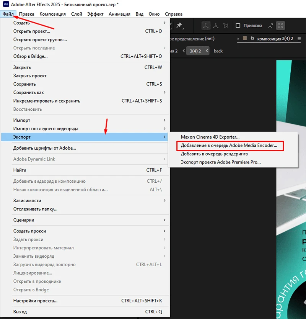This screenshot has height=319, width=306.
Task: Click the arrow right of the 2(4) 2 breadcrumb
Action: 207,51
